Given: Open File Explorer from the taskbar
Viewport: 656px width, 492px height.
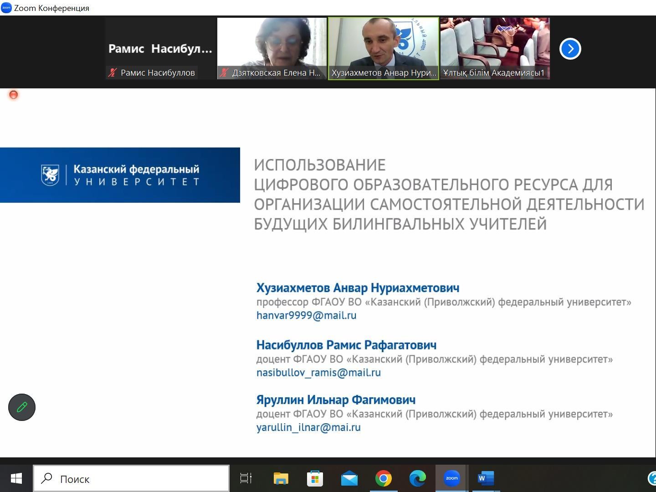Looking at the screenshot, I should click(x=281, y=478).
